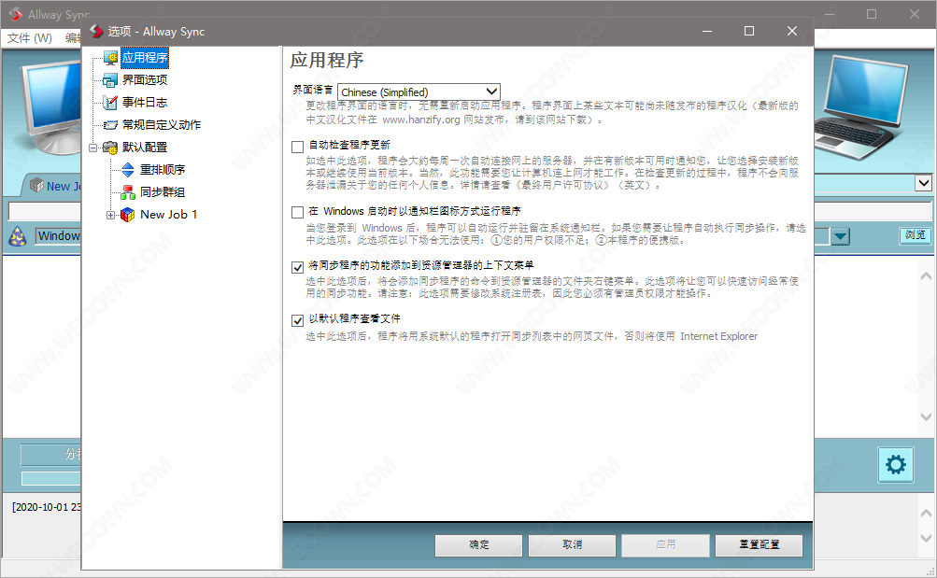Image resolution: width=937 pixels, height=578 pixels.
Task: Expand the New Job 1 tree node
Action: [110, 215]
